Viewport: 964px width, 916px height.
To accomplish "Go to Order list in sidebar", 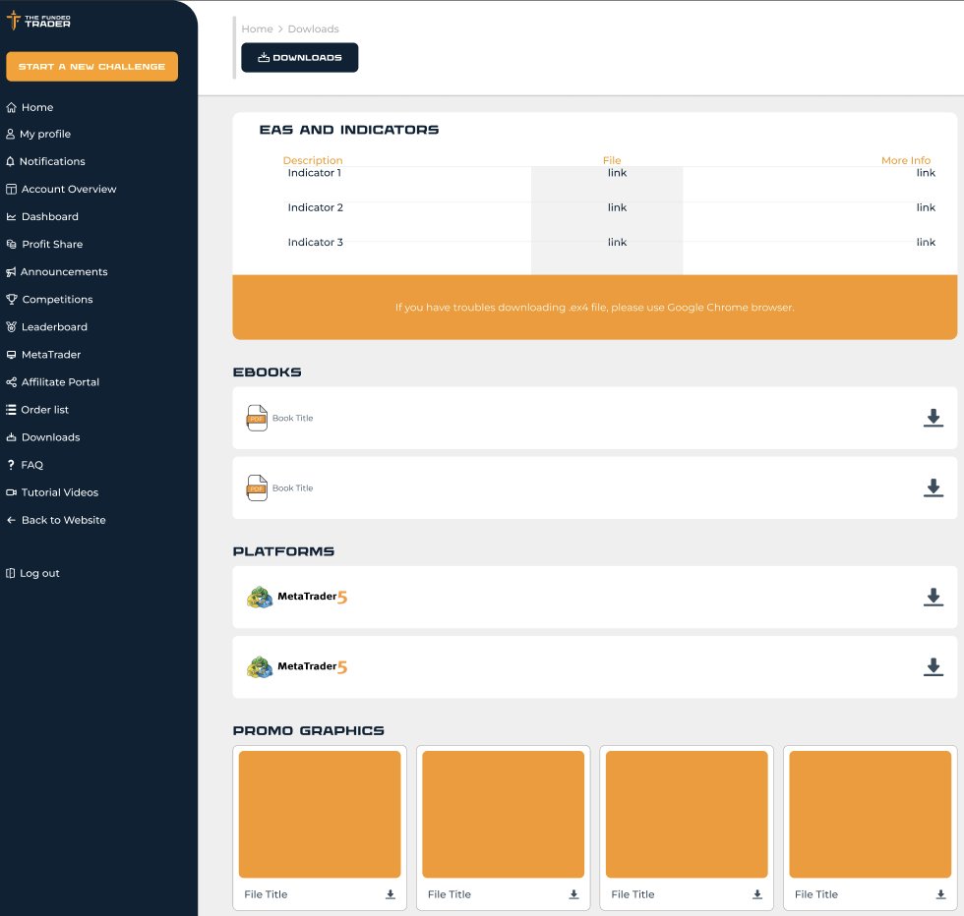I will pos(37,410).
